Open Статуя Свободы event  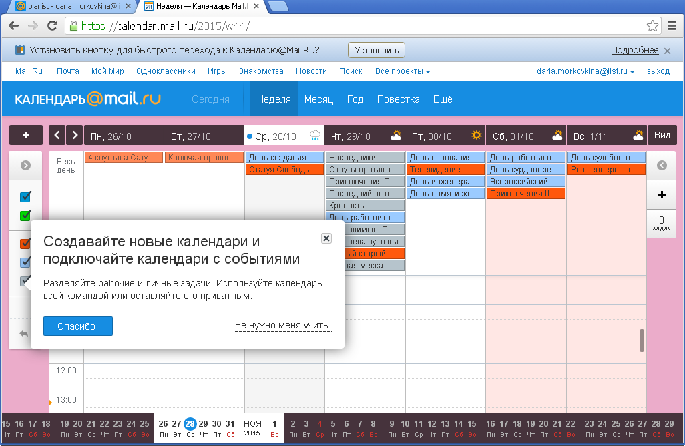pos(285,170)
